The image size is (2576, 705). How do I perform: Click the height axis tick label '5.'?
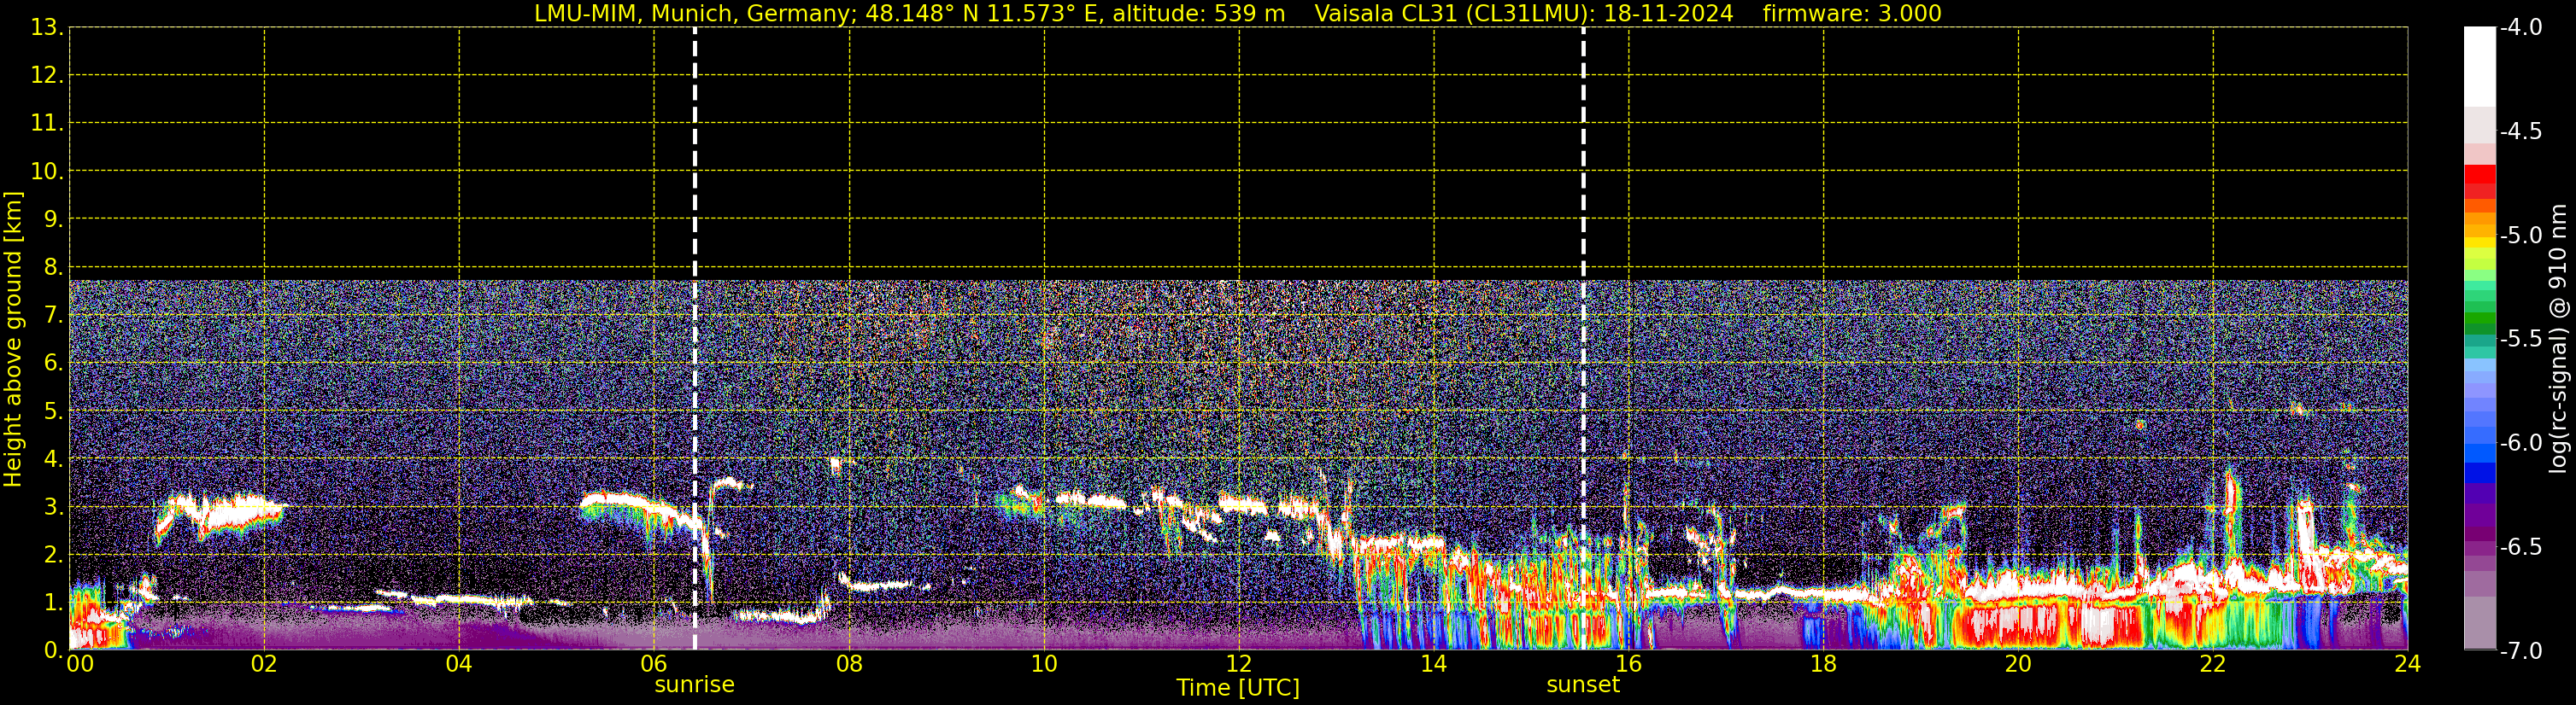click(53, 411)
